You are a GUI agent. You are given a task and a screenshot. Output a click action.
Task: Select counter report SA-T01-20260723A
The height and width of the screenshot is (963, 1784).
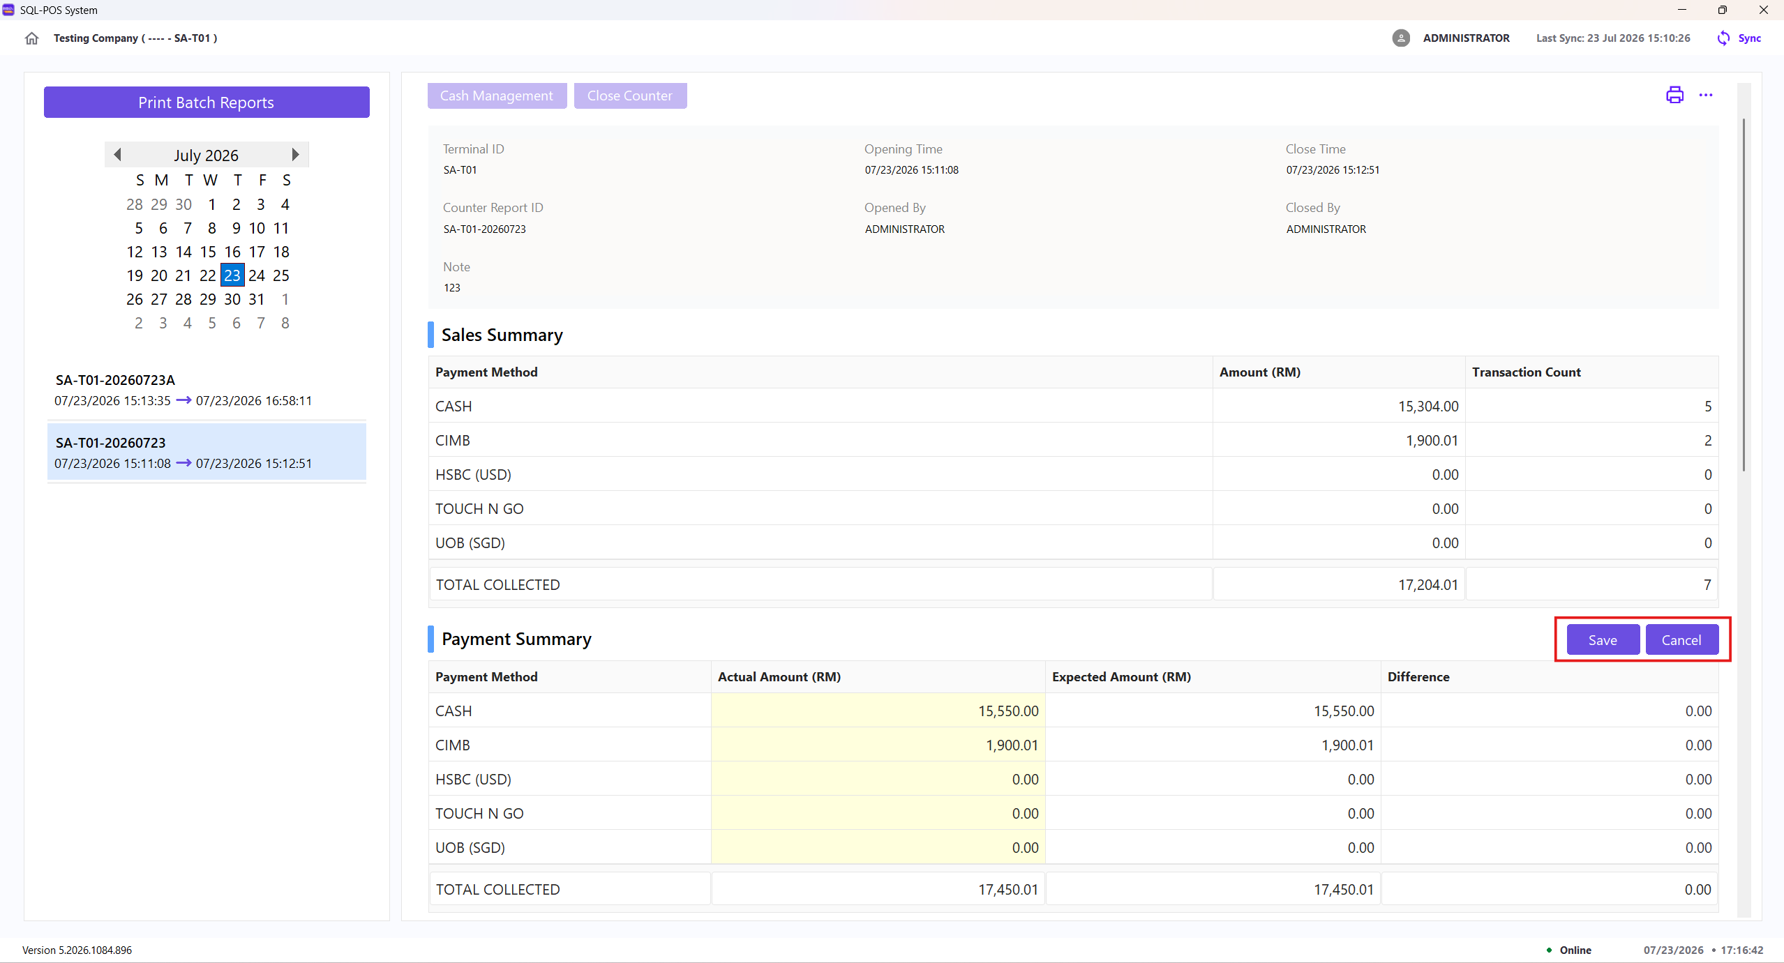pyautogui.click(x=207, y=390)
